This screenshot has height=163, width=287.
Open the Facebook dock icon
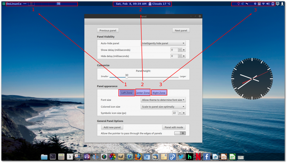tap(207, 157)
